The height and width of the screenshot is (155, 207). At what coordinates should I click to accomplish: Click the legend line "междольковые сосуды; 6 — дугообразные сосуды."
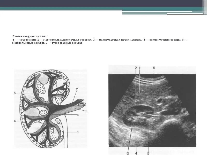click(47, 43)
